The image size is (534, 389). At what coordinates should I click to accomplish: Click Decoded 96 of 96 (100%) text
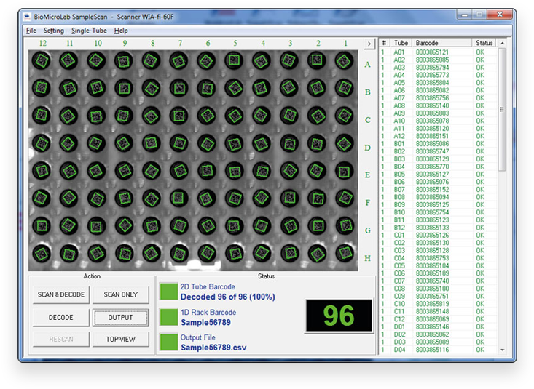227,297
